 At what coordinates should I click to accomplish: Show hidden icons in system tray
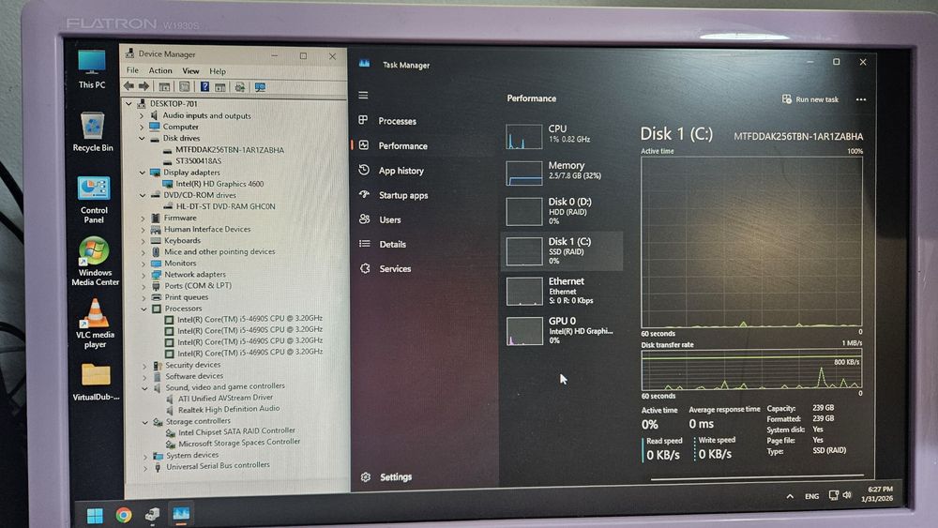coord(790,496)
